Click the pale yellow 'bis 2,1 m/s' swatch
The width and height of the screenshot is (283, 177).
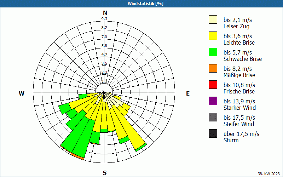point(213,19)
